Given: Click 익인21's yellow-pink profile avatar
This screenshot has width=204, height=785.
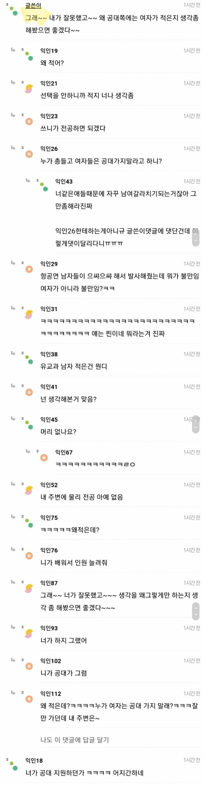Looking at the screenshot, I should tap(29, 88).
